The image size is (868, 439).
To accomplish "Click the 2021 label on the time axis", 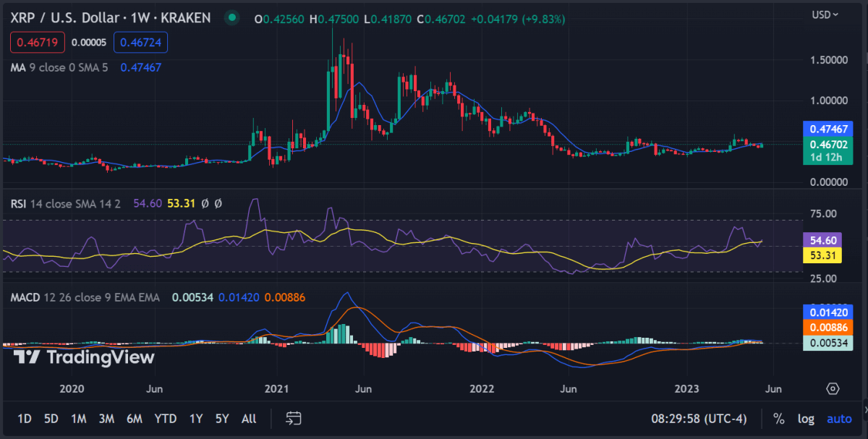I will [277, 389].
